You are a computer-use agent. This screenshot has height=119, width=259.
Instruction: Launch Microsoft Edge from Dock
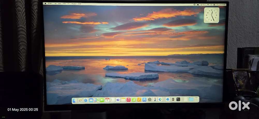(160, 99)
